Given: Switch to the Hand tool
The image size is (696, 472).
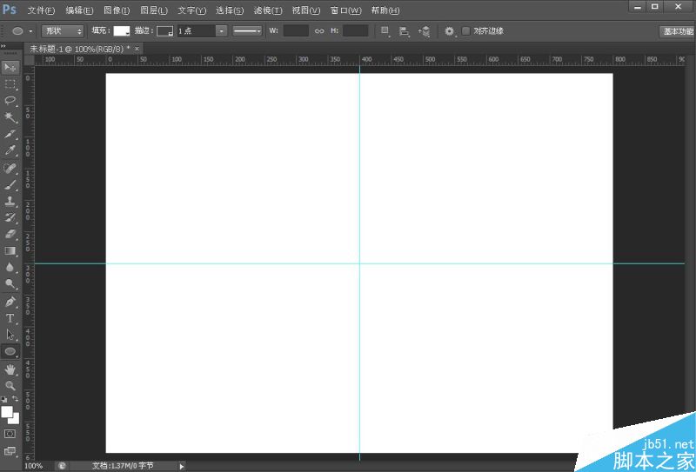Looking at the screenshot, I should [x=10, y=369].
